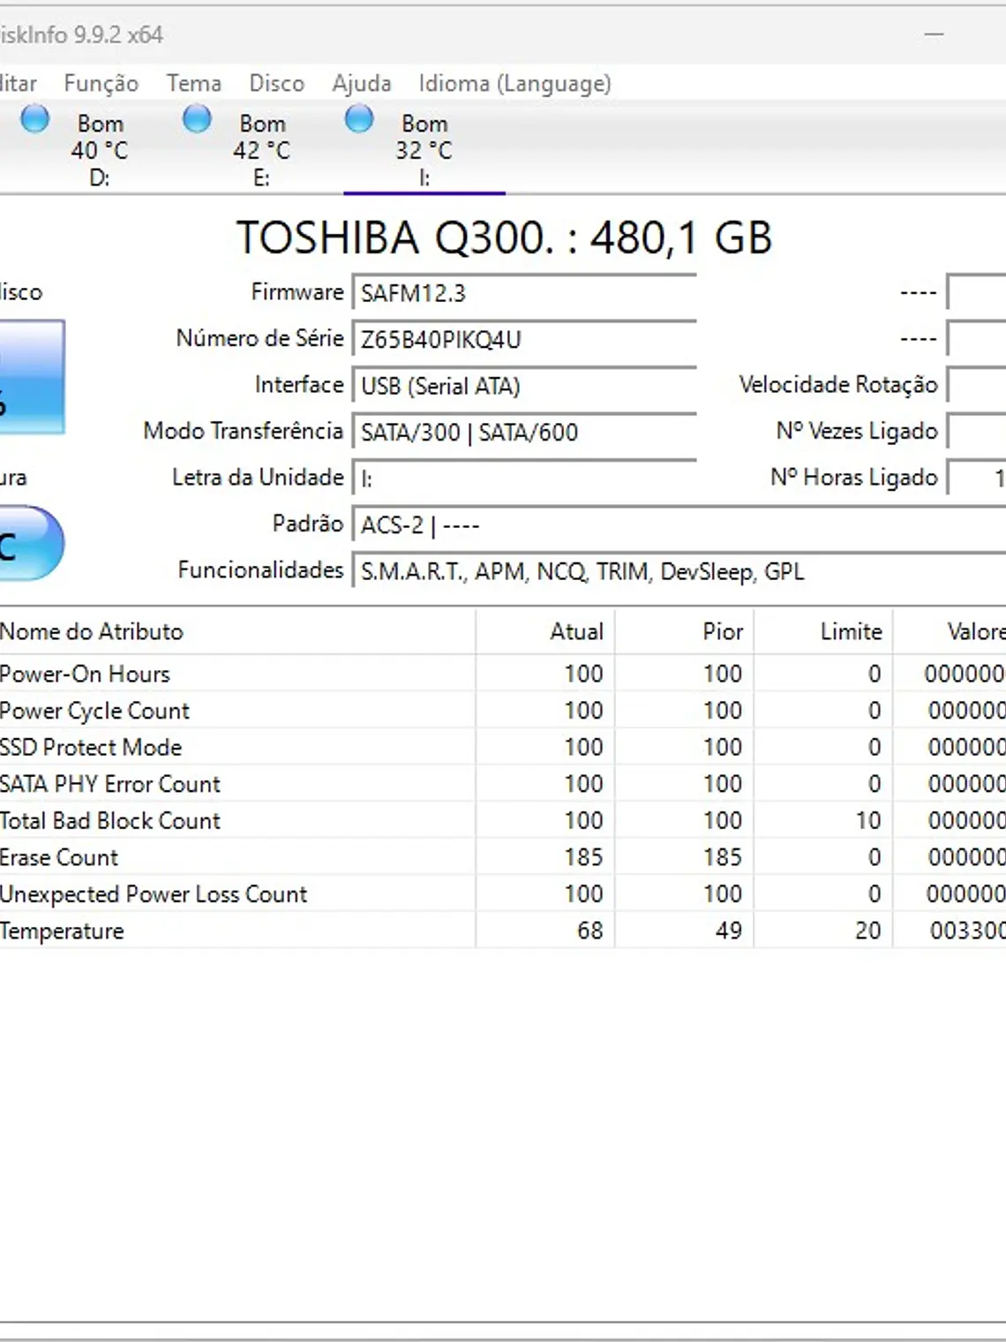Image resolution: width=1006 pixels, height=1342 pixels.
Task: Click Temperature raw value 003300
Action: coord(967,931)
